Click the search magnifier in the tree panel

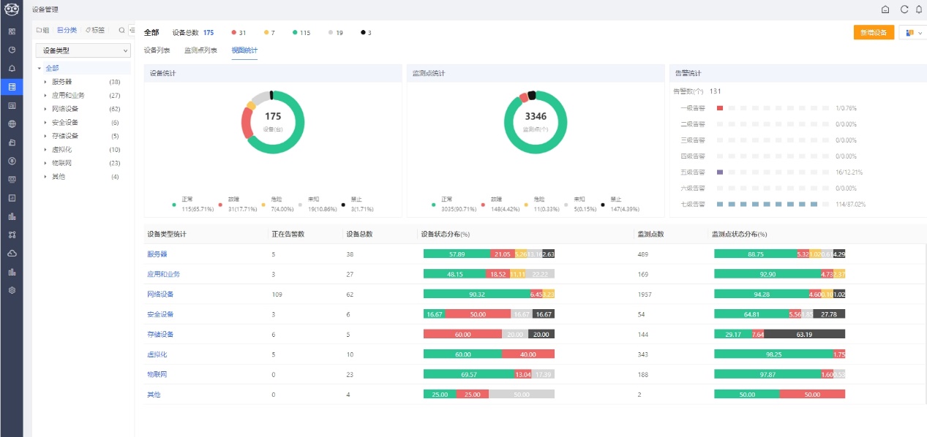(x=121, y=31)
